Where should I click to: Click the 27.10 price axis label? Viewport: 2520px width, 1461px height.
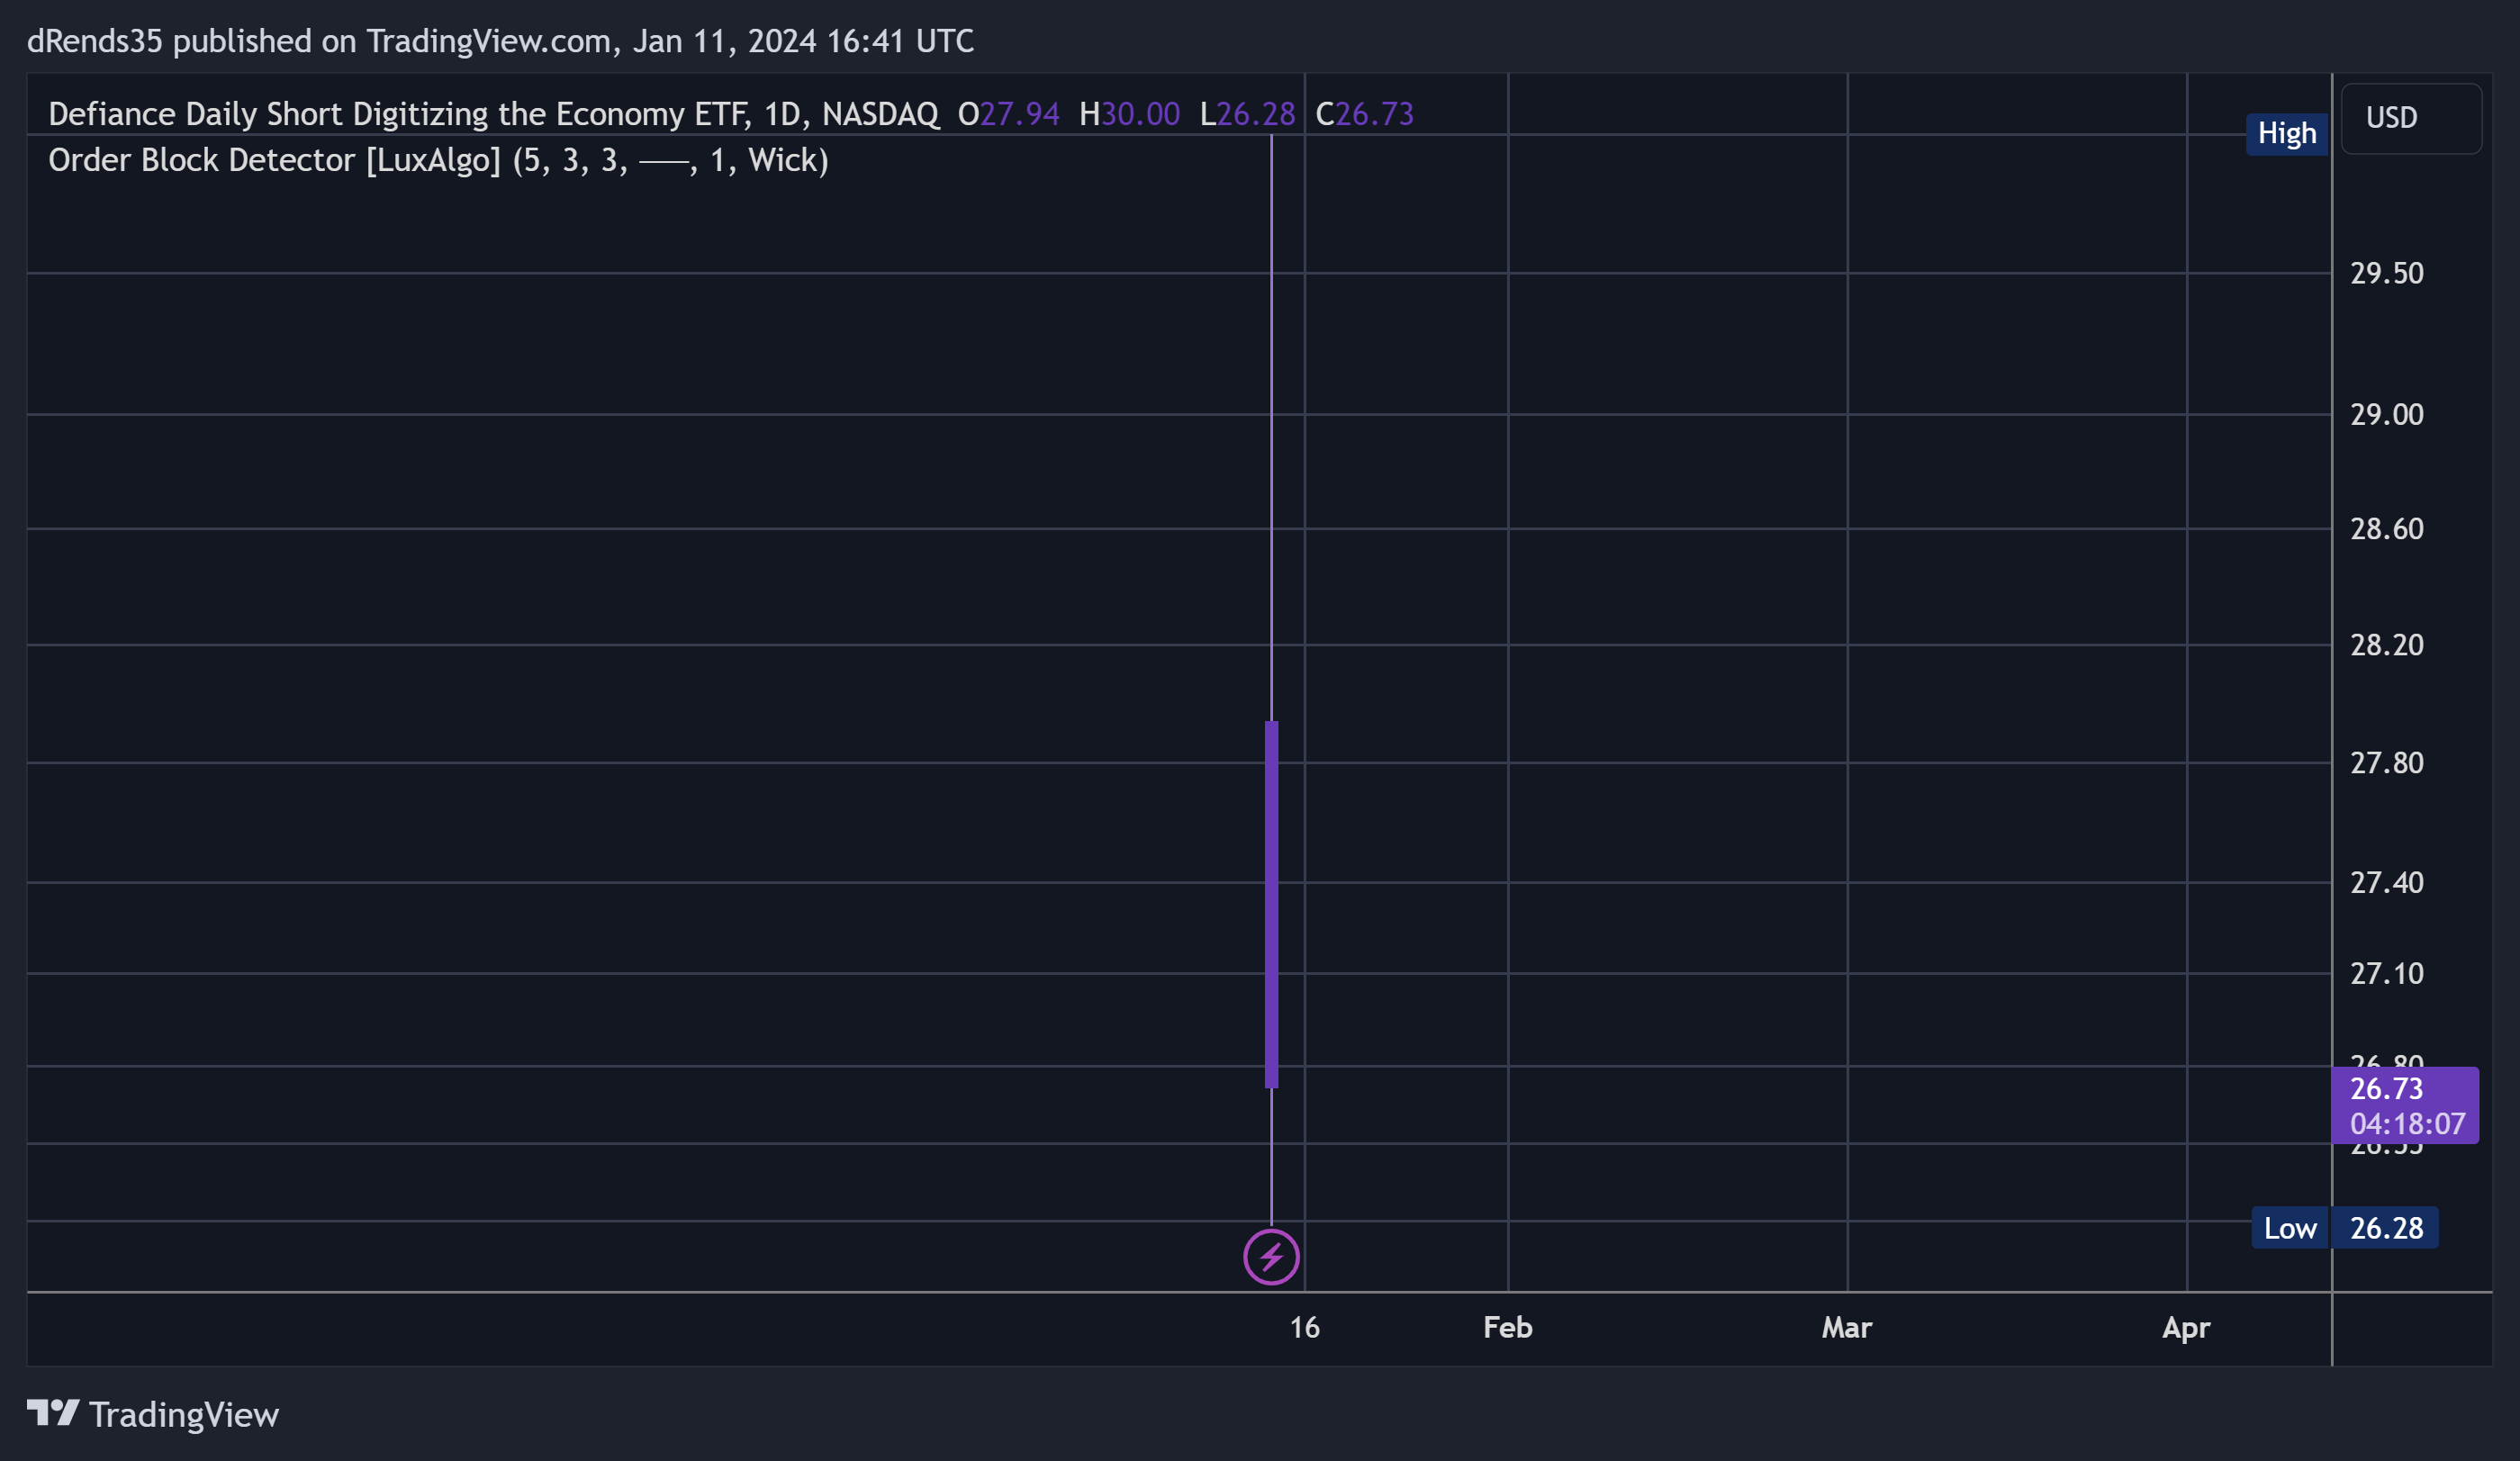click(2386, 973)
